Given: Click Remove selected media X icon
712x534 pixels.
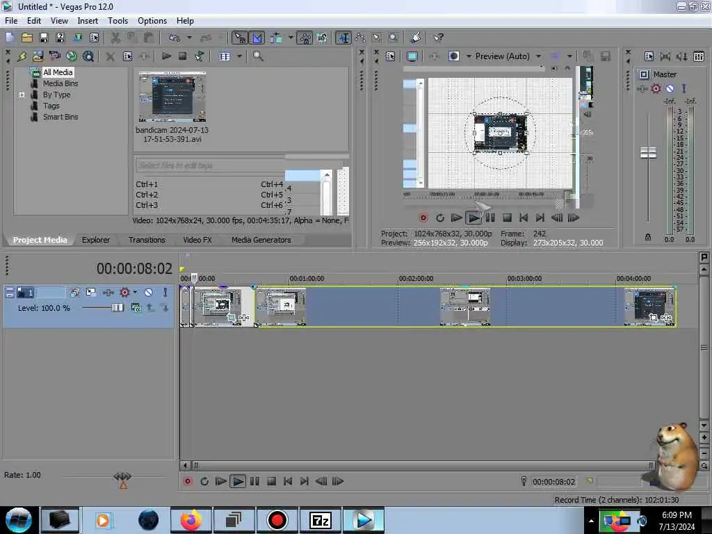Looking at the screenshot, I should tap(110, 56).
